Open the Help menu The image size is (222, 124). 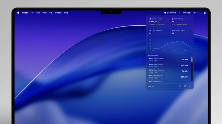66,13
